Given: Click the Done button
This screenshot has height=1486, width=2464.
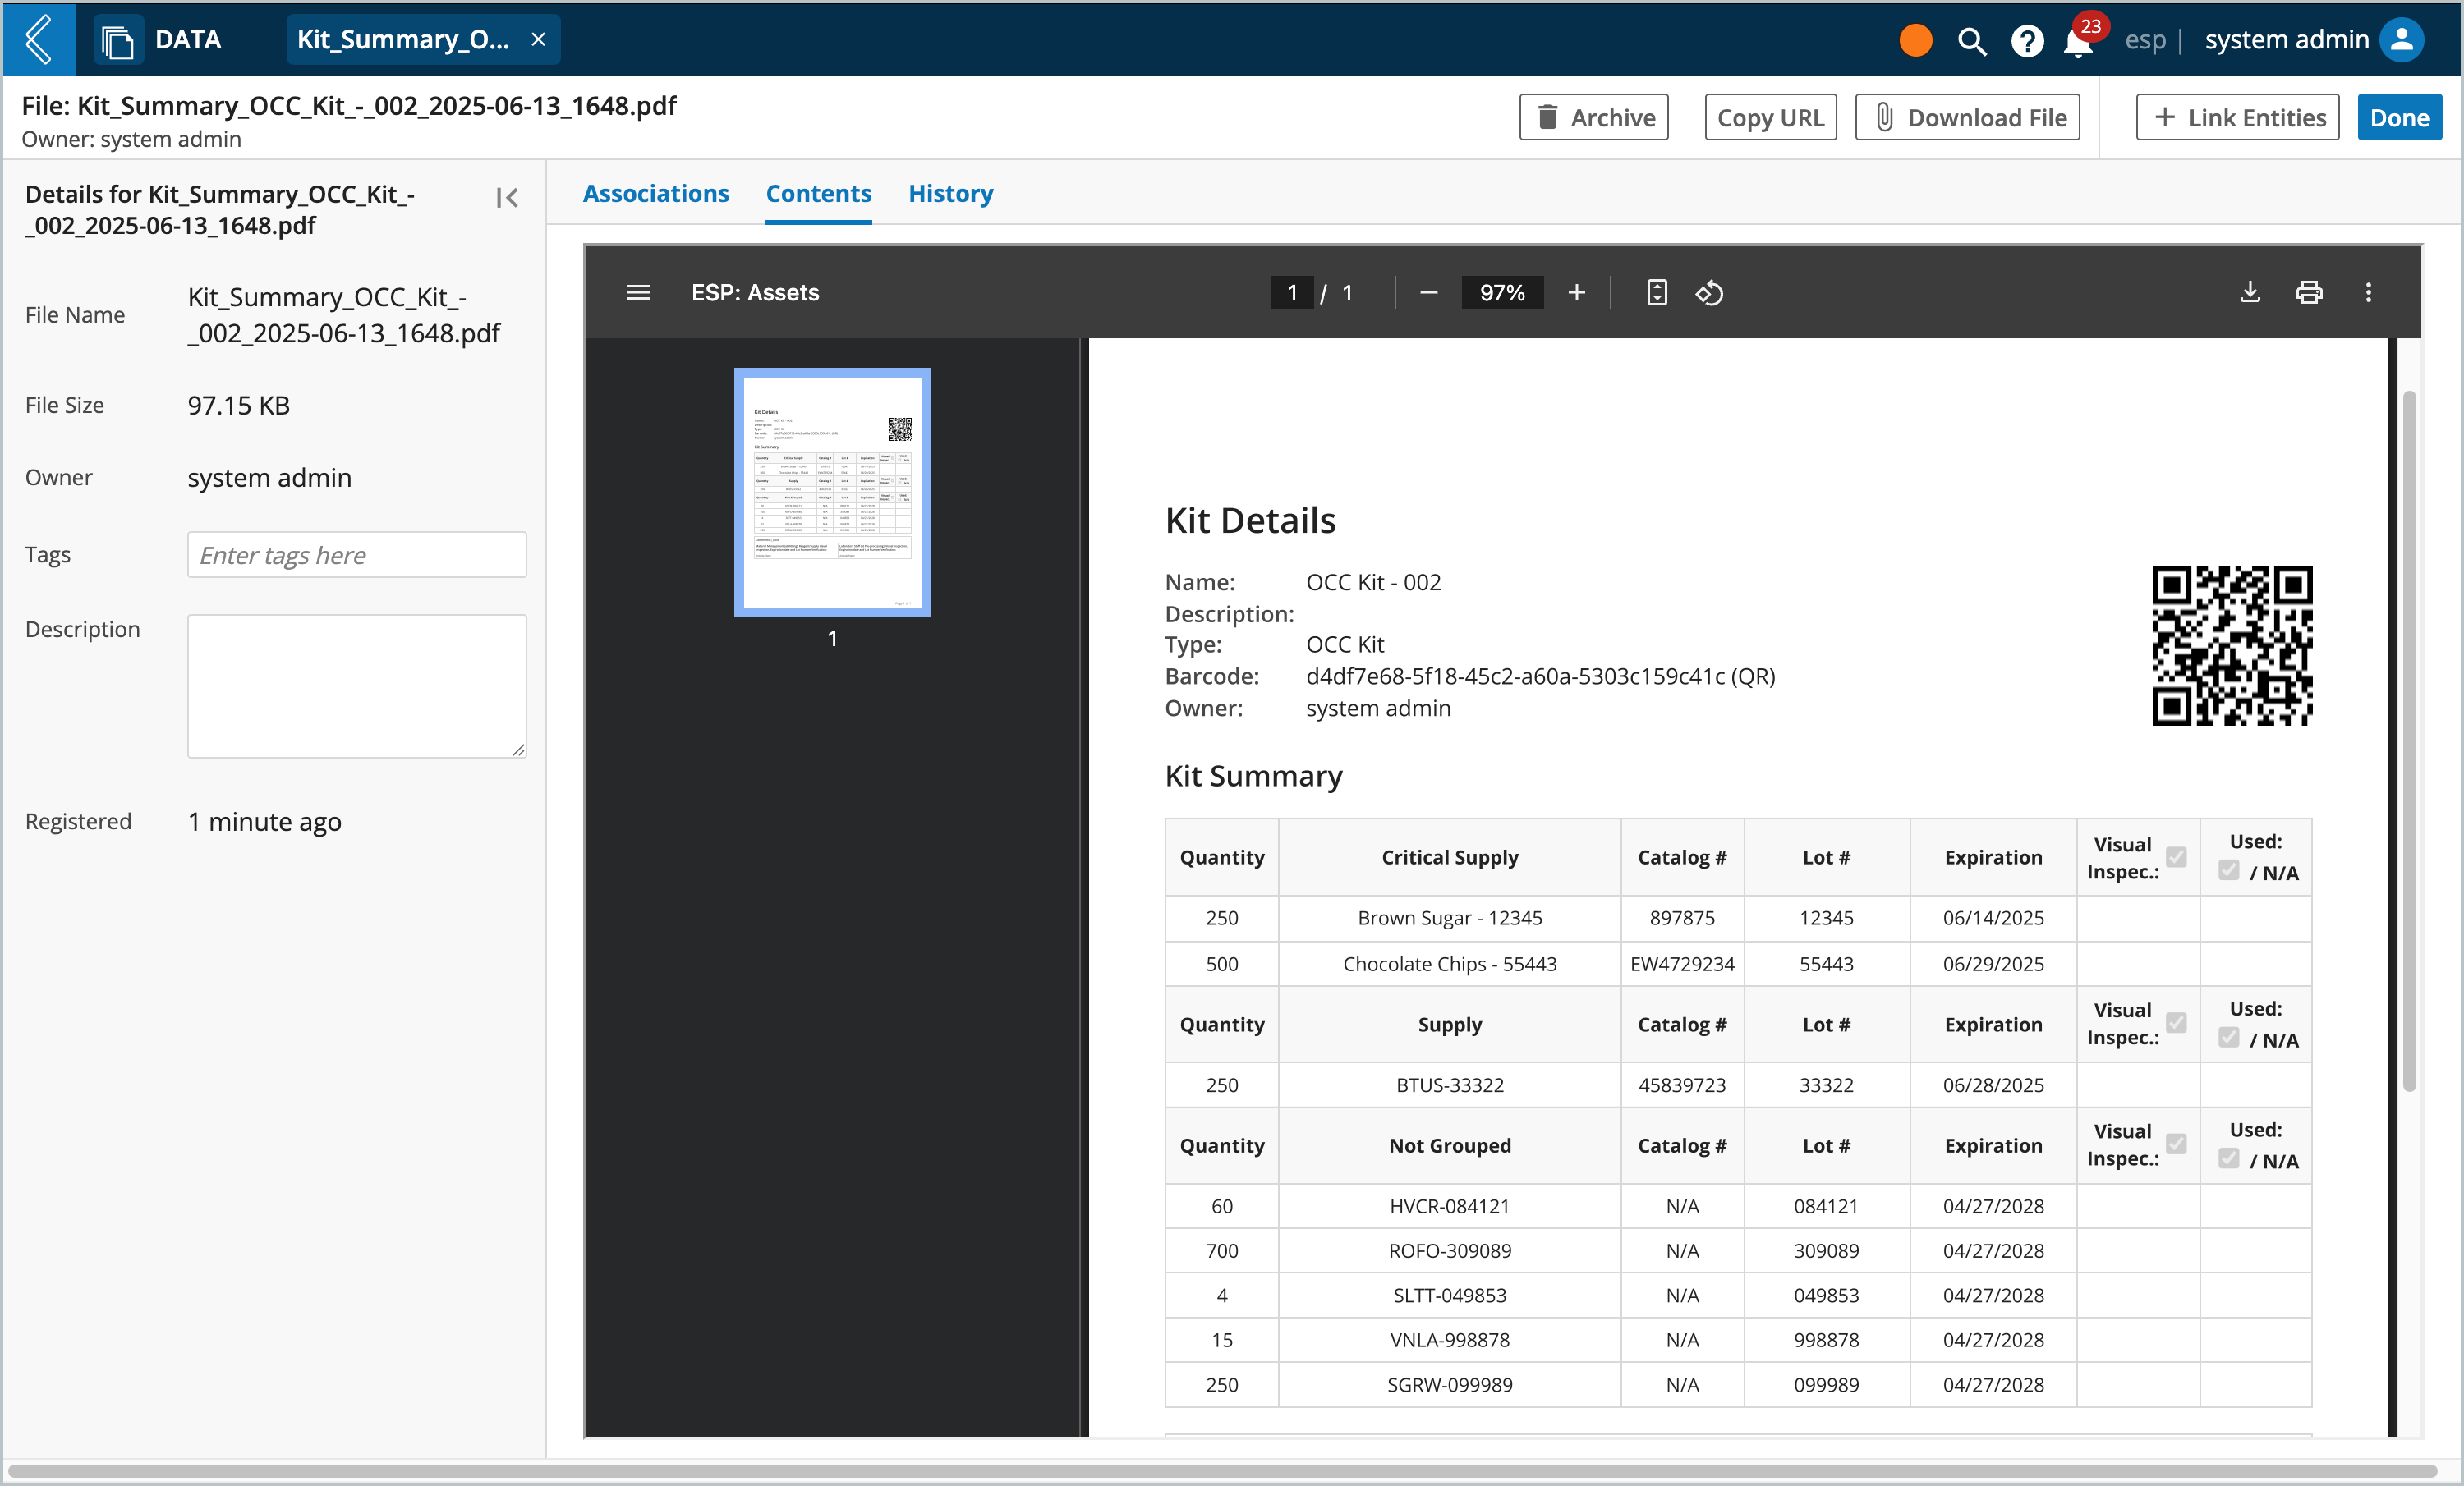Looking at the screenshot, I should 2400,117.
